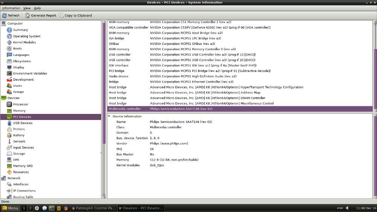Select the Network tree category

pyautogui.click(x=14, y=178)
